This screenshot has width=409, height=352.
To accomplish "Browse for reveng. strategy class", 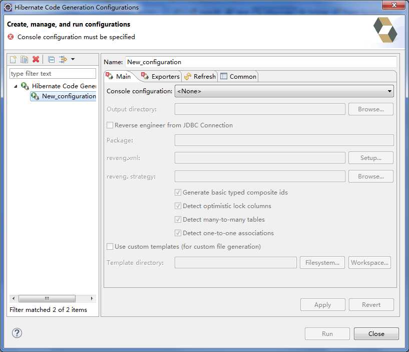I will [x=370, y=177].
